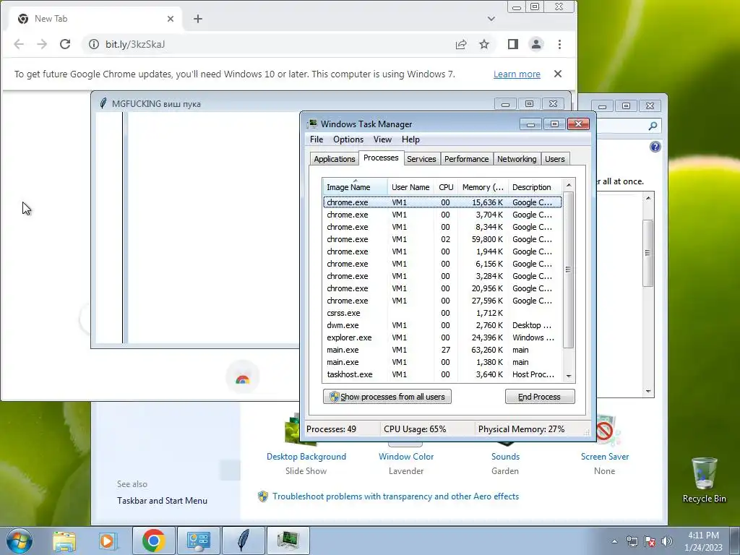Open Chrome profile avatar
The height and width of the screenshot is (555, 740).
tap(536, 44)
